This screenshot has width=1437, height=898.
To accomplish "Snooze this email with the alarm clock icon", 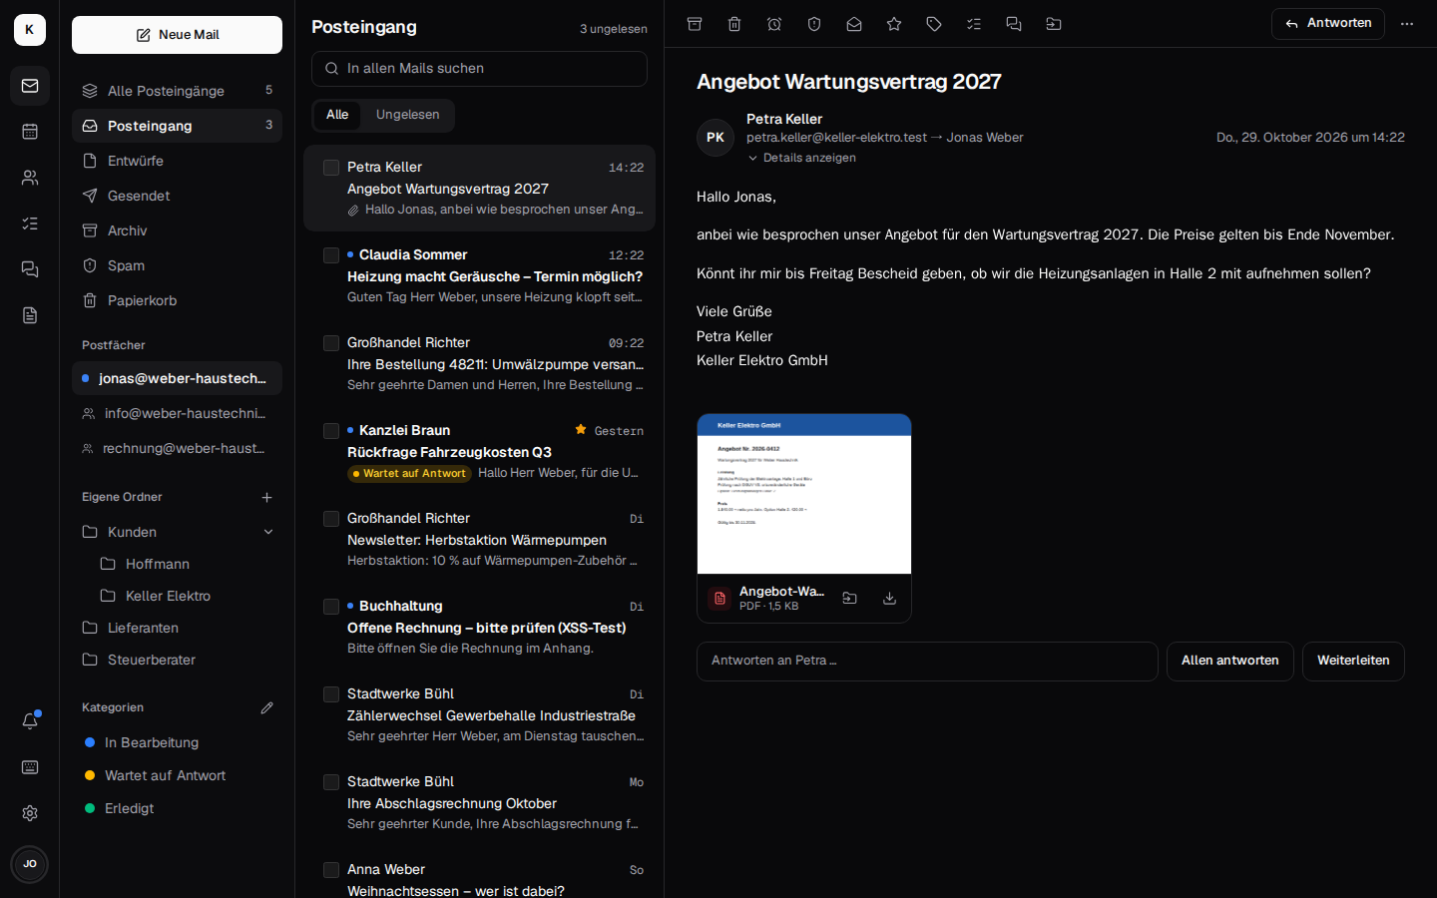I will tap(774, 24).
